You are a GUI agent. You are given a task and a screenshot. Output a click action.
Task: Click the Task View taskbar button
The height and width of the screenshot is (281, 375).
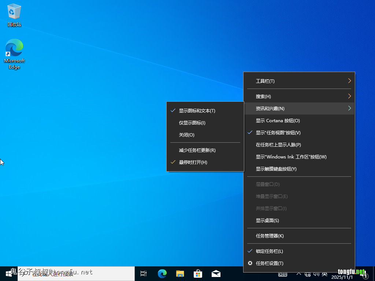point(144,273)
